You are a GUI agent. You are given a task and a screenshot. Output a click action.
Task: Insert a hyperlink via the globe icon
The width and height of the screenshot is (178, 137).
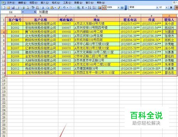point(78,8)
